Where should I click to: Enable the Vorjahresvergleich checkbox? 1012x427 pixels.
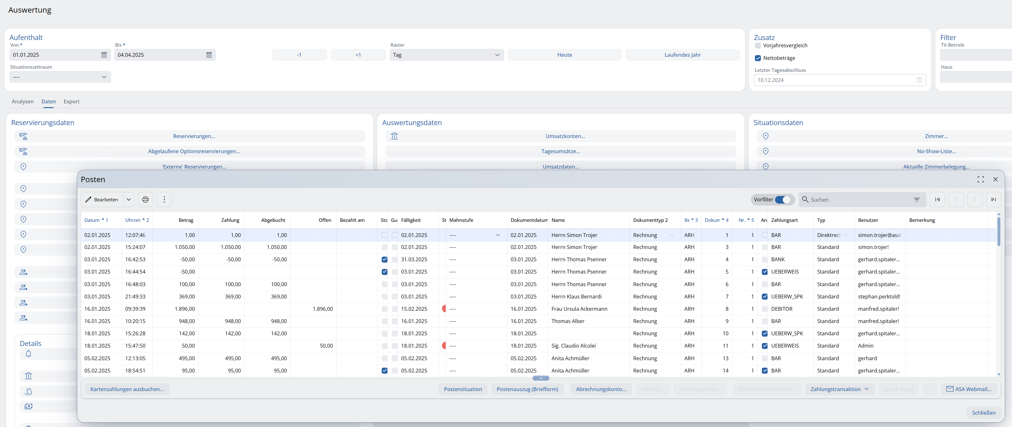point(758,45)
